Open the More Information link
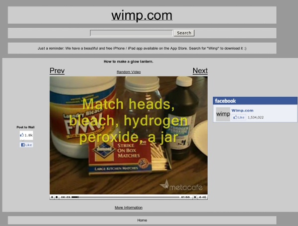Screen dimensions: 298x226 (129, 208)
